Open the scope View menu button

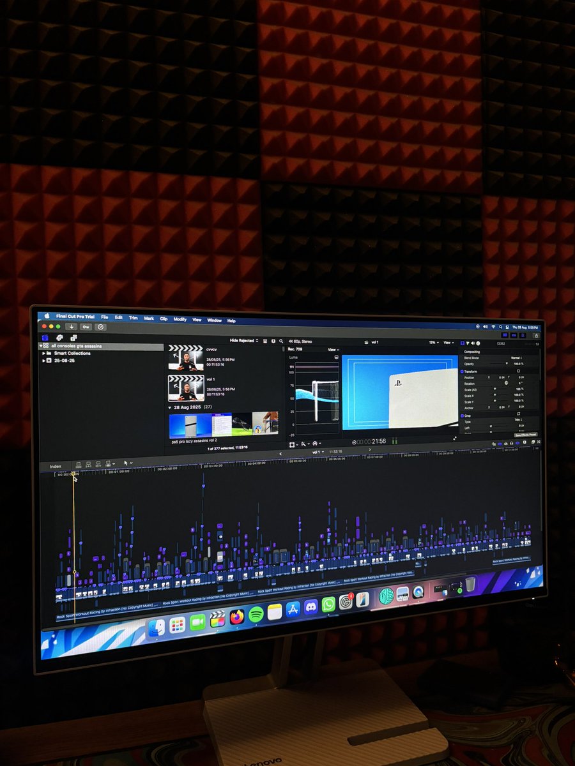(x=333, y=350)
